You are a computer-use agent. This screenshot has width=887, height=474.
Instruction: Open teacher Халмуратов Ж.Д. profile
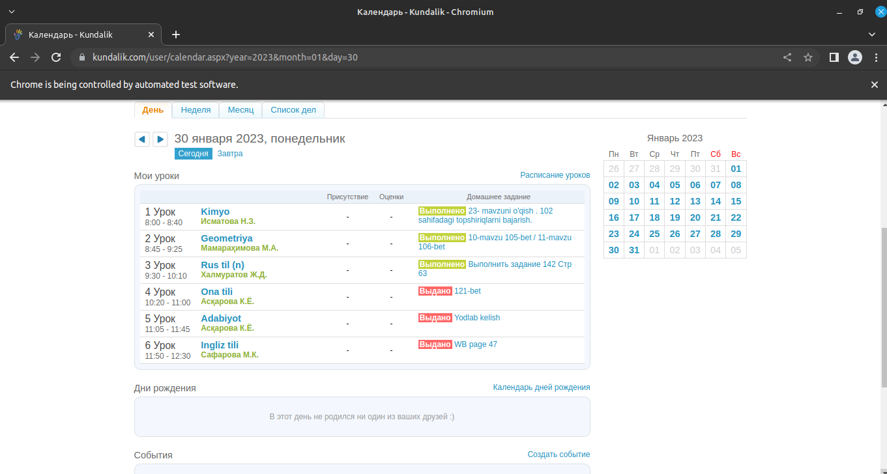pos(234,275)
